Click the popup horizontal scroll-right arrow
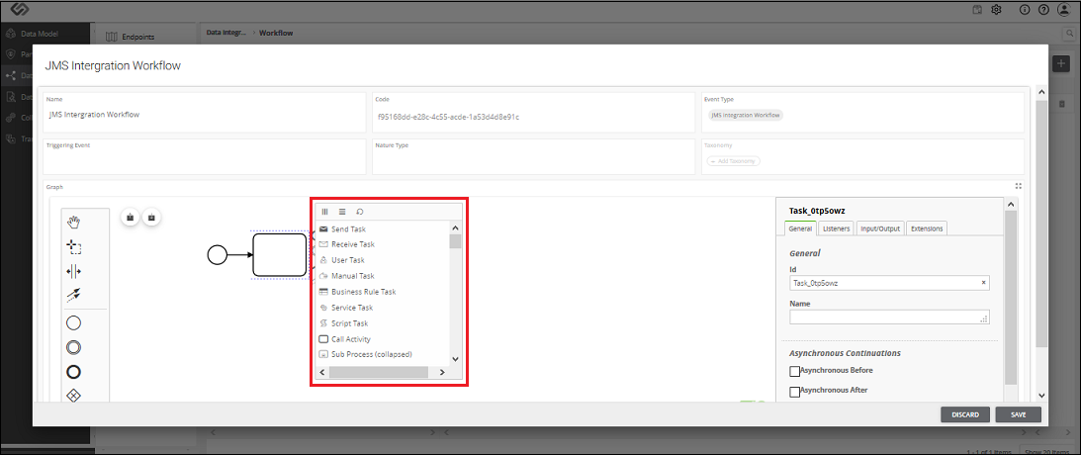The height and width of the screenshot is (455, 1081). pos(441,372)
